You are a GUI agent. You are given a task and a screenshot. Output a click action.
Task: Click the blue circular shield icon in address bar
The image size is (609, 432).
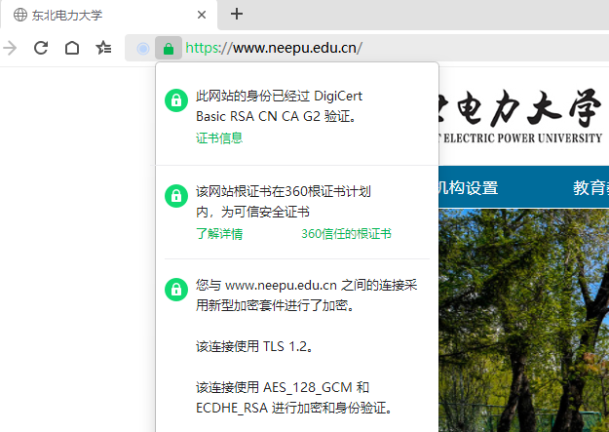coord(143,49)
